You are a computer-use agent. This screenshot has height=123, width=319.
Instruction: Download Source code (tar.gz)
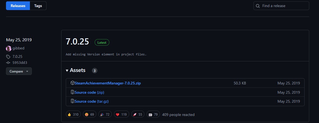coord(92,101)
